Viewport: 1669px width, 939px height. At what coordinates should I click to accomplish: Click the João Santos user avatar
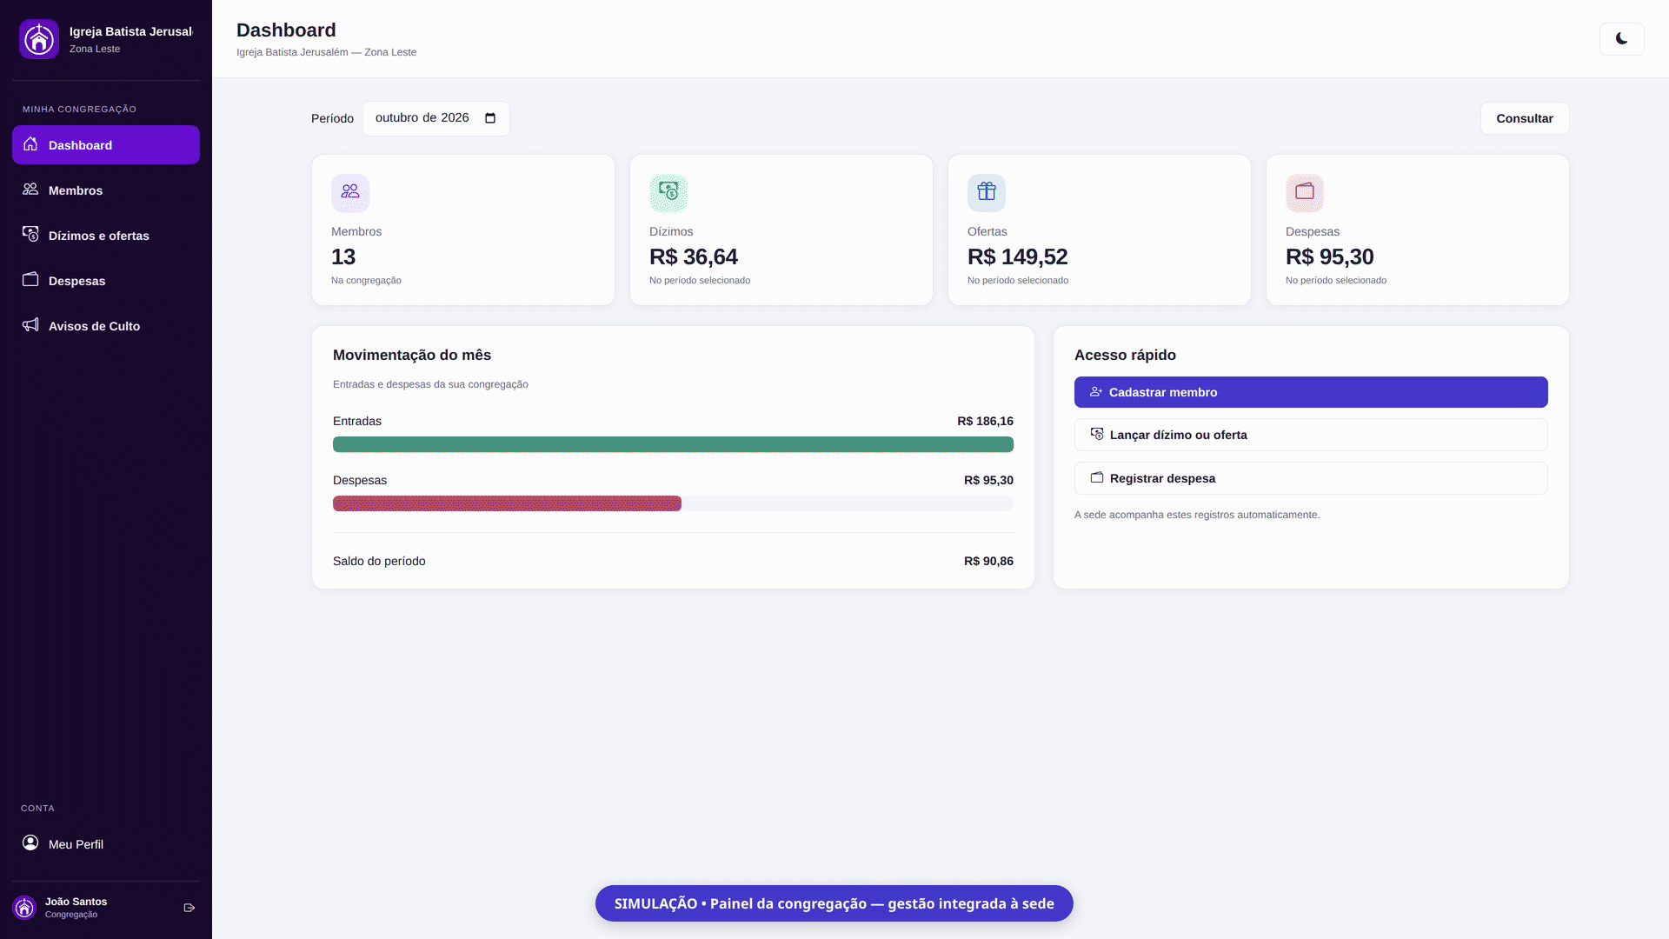coord(24,908)
